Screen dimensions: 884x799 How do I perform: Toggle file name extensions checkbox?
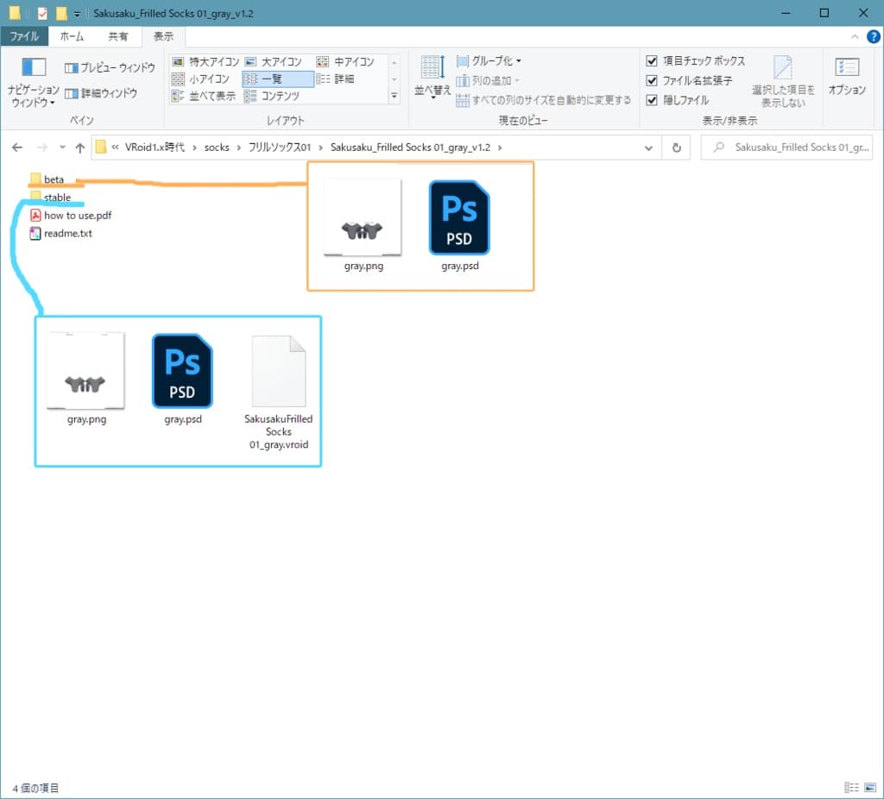pyautogui.click(x=689, y=80)
